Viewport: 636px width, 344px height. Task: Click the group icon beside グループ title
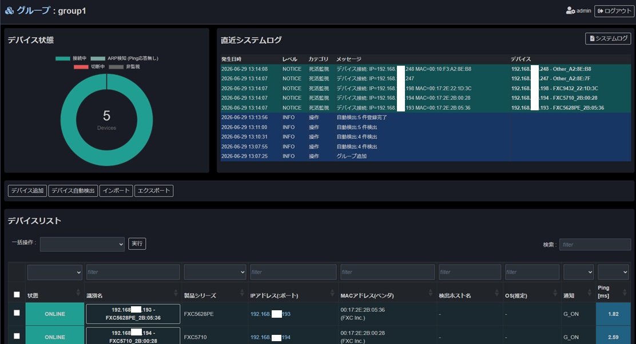(9, 10)
